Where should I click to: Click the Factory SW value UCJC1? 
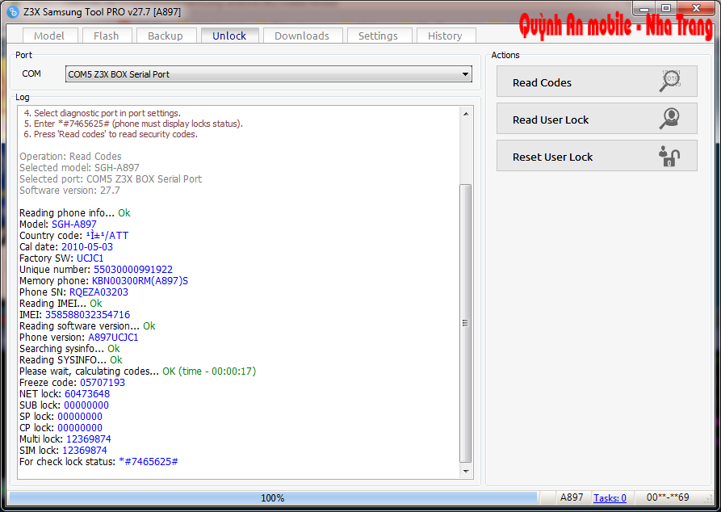(90, 258)
